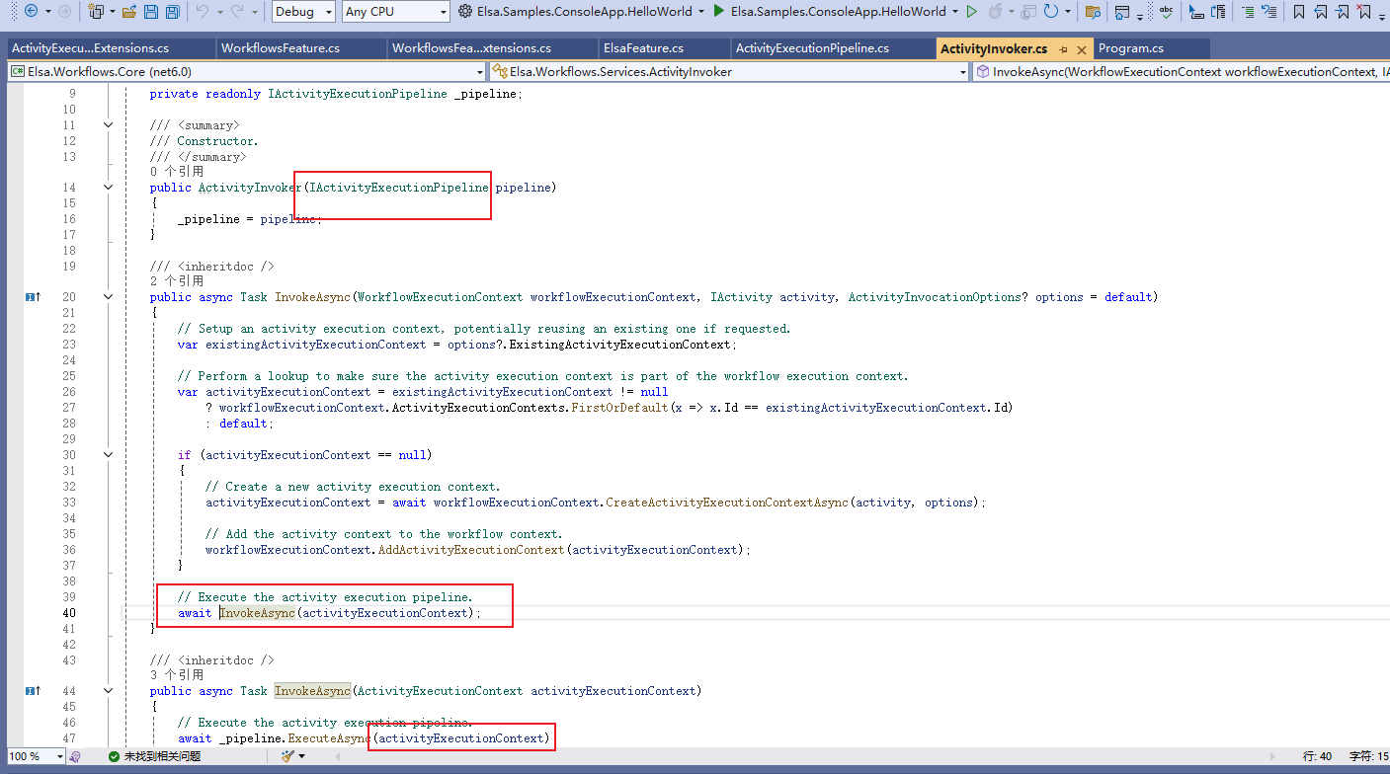Viewport: 1390px width, 774px height.
Task: Toggle bookmark on the current line
Action: tap(1298, 12)
